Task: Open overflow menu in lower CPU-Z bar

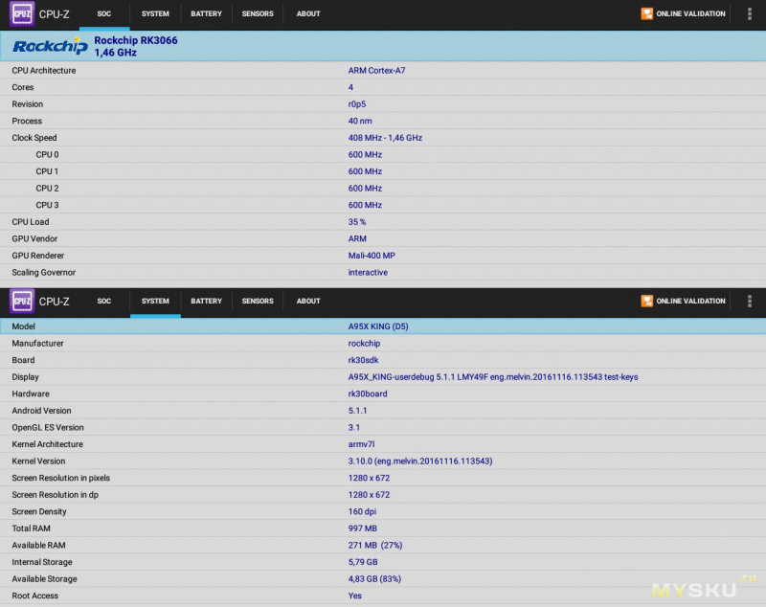Action: (750, 301)
